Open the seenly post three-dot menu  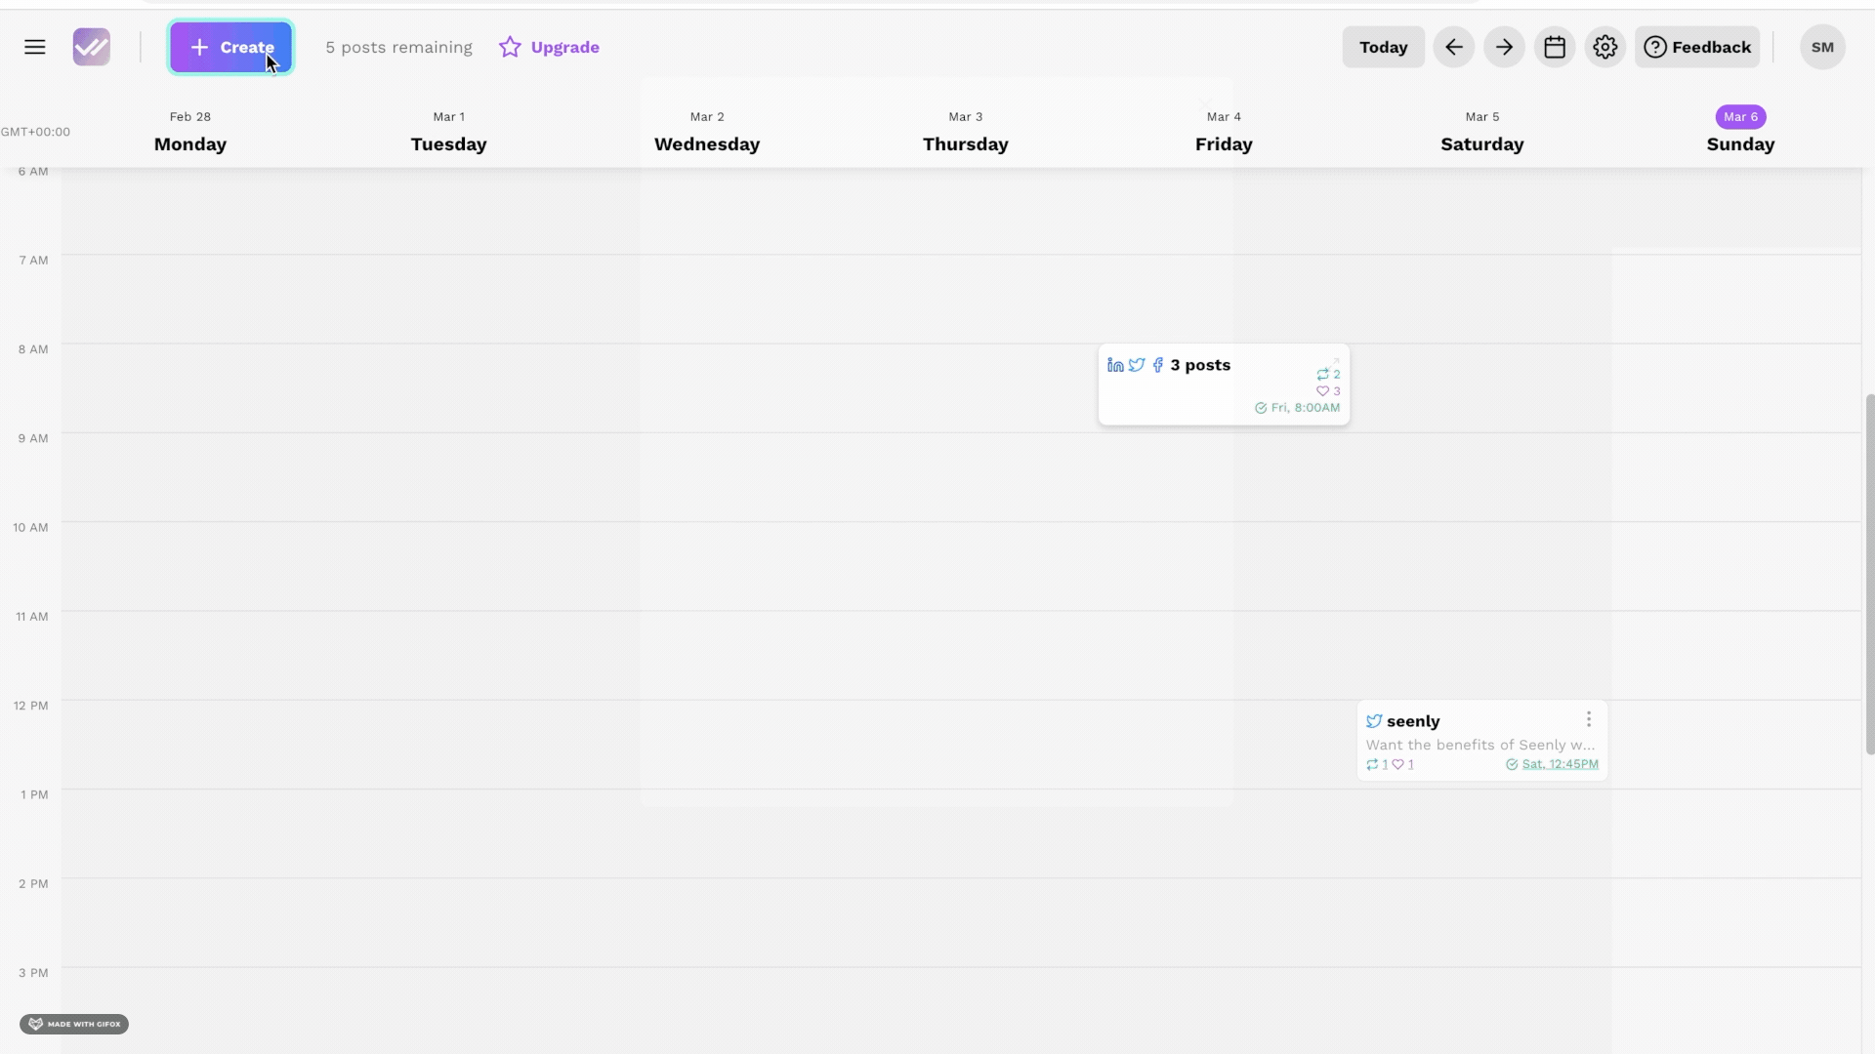click(1589, 719)
